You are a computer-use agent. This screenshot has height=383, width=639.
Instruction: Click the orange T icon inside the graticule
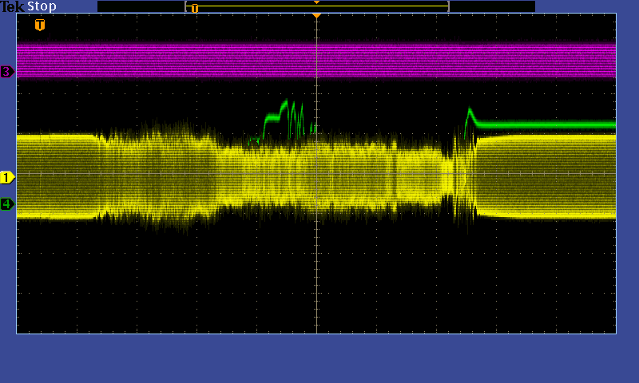tap(40, 25)
